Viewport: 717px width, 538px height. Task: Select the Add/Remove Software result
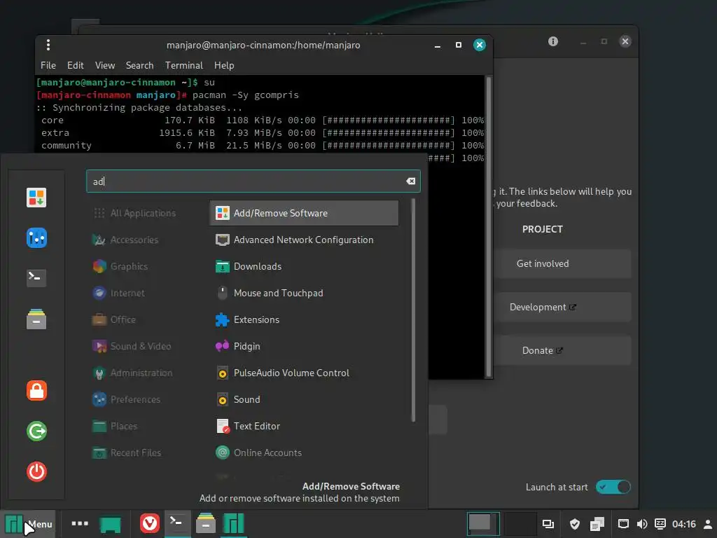(304, 213)
